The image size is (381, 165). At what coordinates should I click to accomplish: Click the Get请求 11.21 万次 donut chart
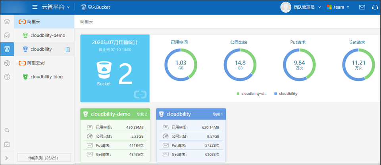click(x=359, y=64)
